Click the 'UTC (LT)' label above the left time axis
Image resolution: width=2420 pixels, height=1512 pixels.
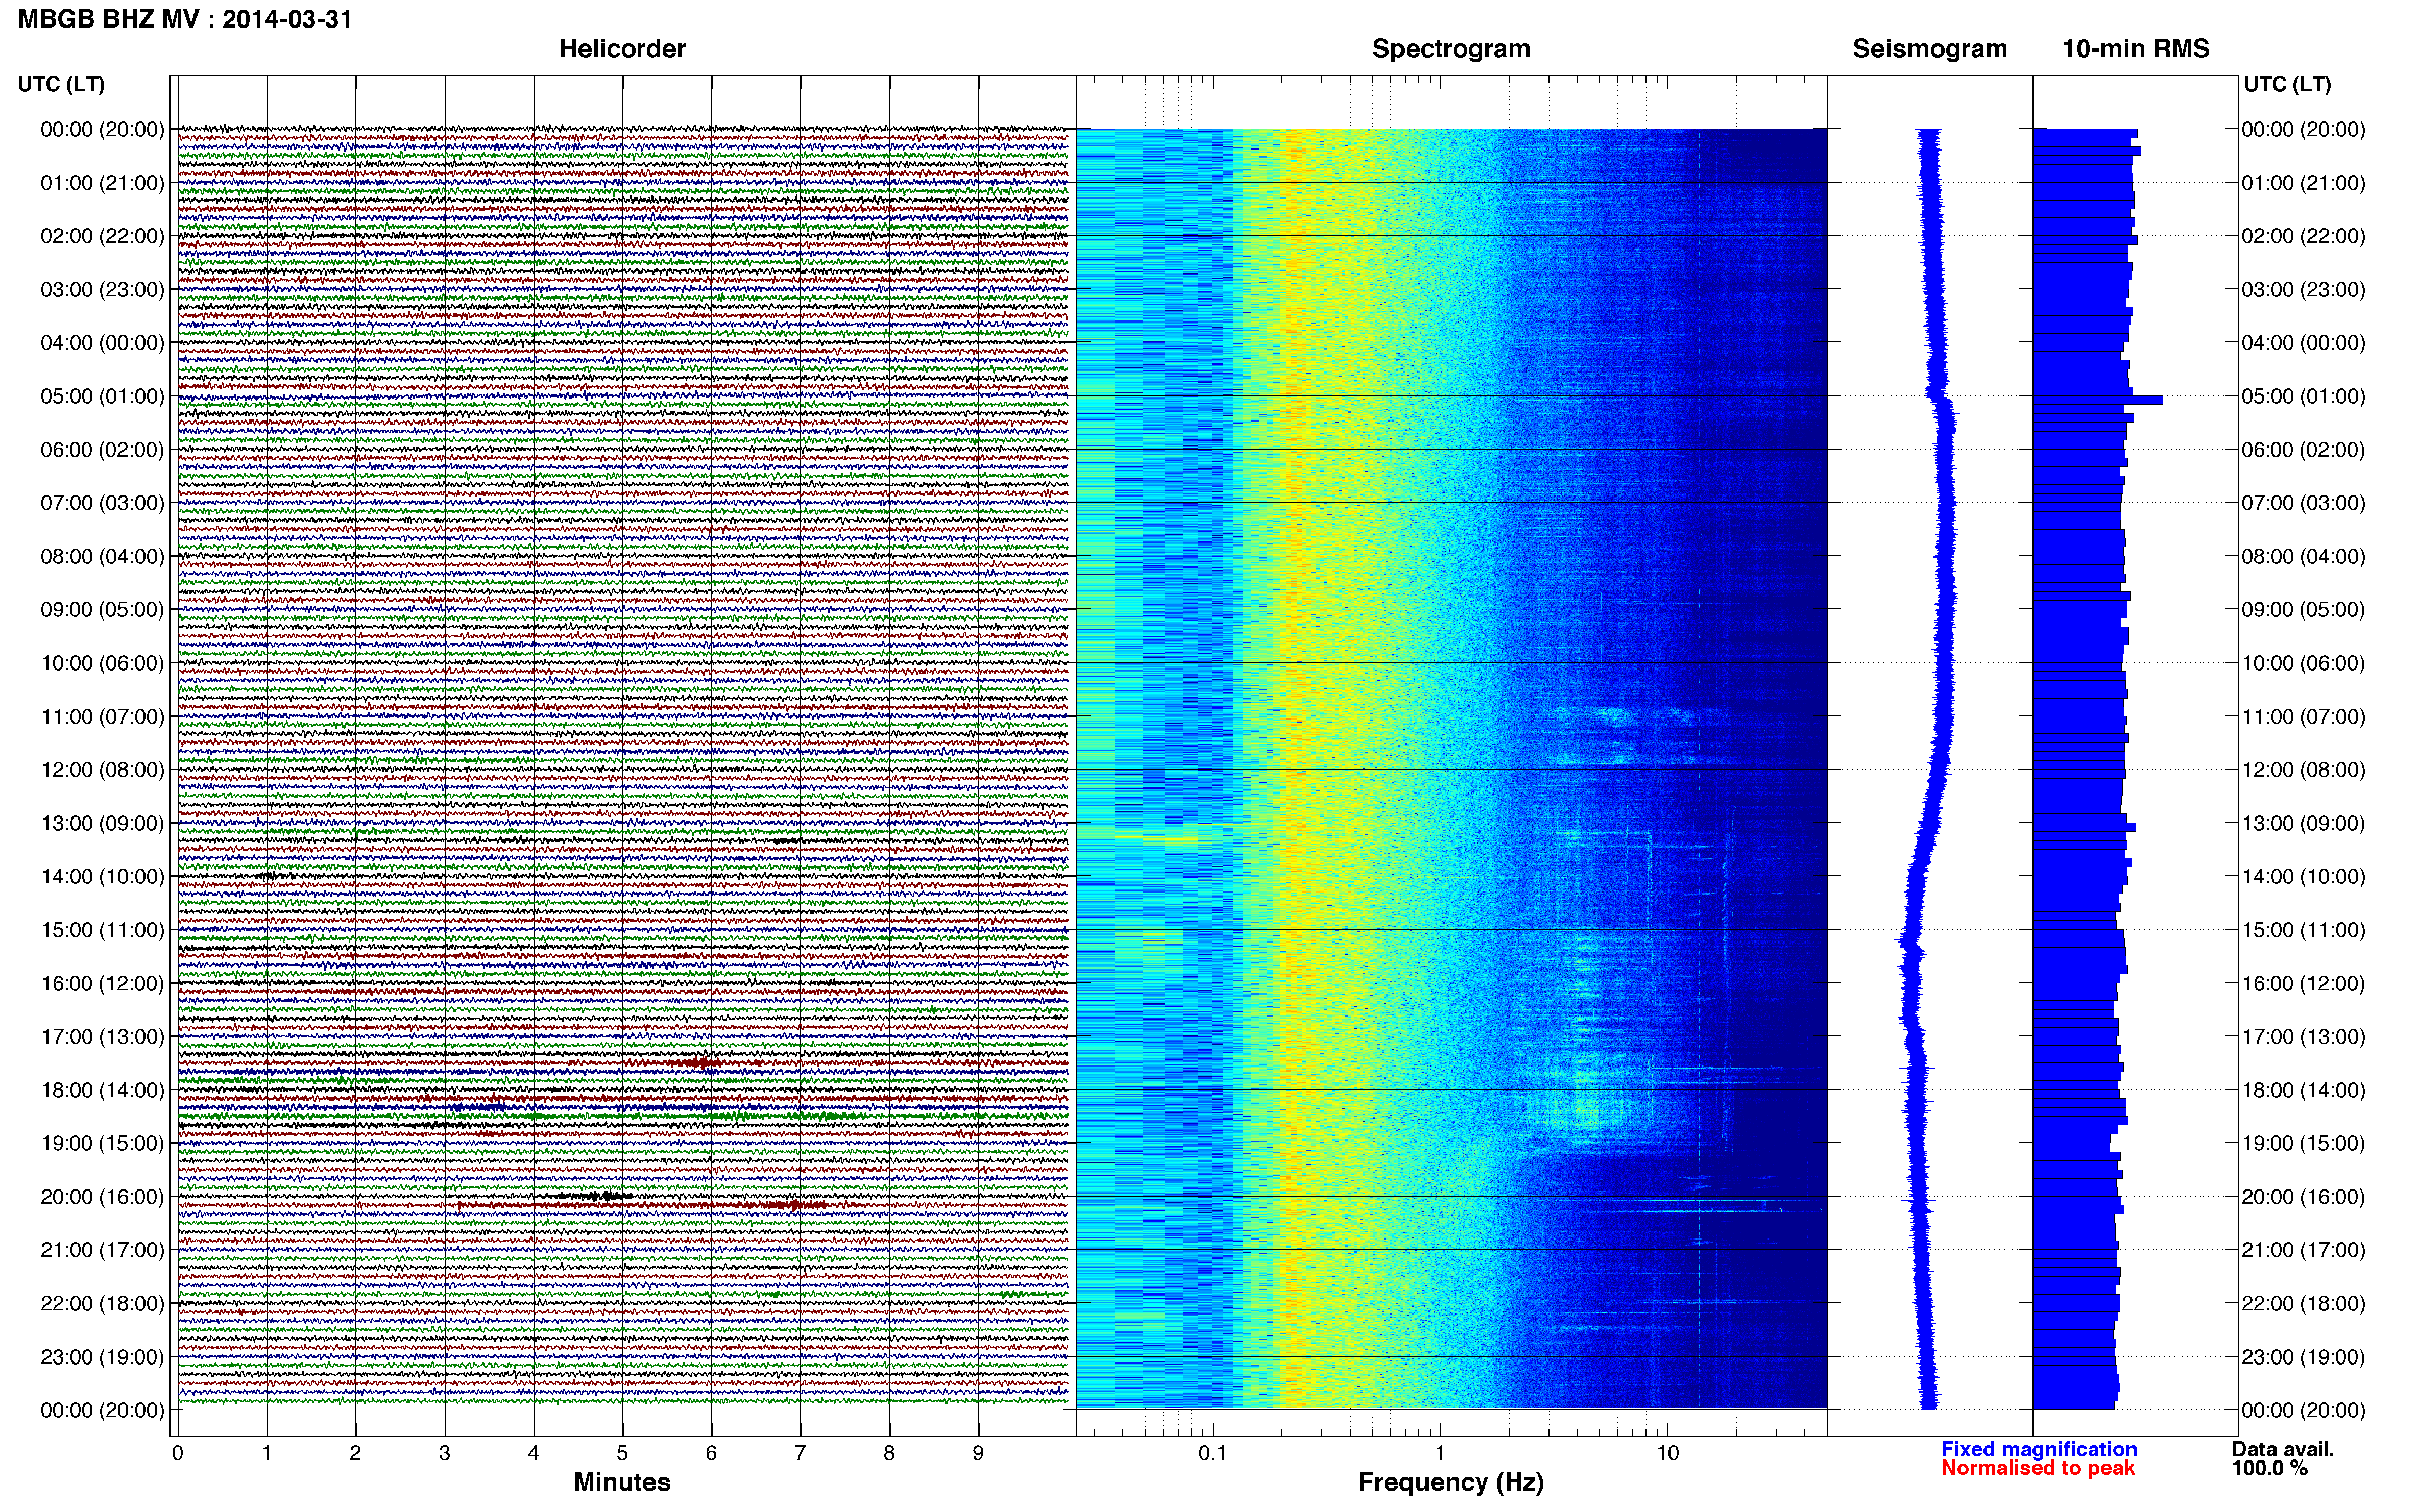[x=61, y=84]
